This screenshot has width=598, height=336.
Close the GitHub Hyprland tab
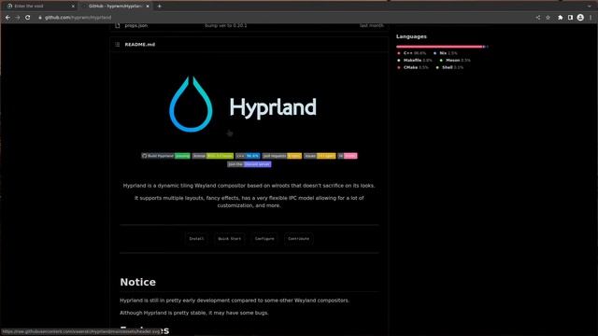(148, 7)
